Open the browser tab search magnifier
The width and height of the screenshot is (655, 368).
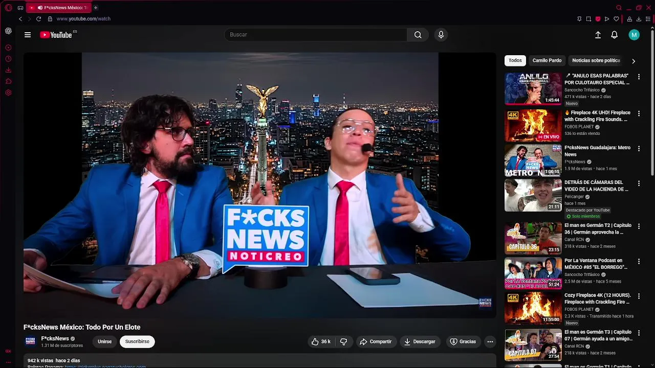[619, 8]
